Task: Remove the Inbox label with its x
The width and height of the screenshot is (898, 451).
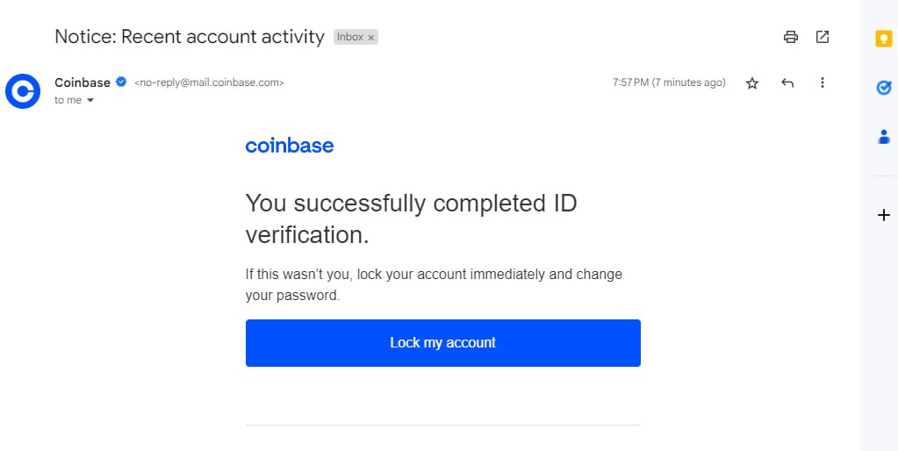Action: tap(371, 38)
